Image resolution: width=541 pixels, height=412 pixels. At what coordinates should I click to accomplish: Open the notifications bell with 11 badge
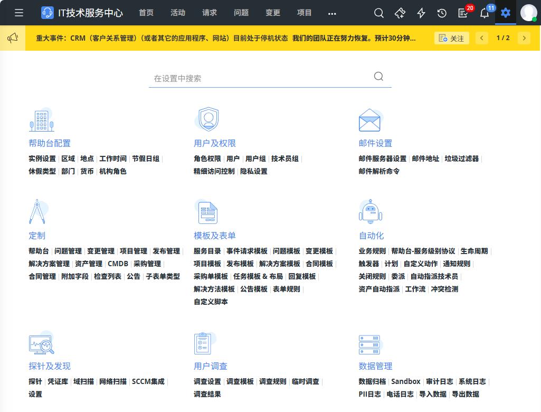[x=484, y=13]
